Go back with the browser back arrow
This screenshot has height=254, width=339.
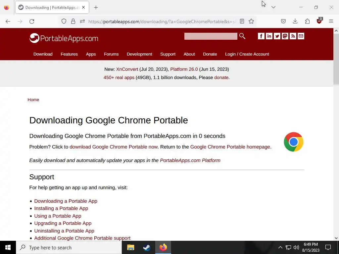[8, 21]
